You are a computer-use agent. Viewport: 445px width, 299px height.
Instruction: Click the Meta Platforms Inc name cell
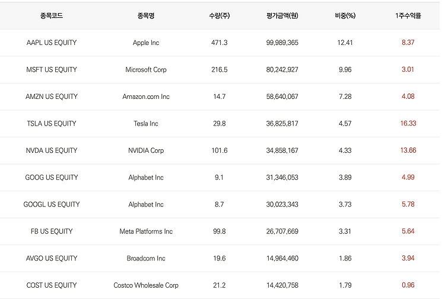point(146,232)
